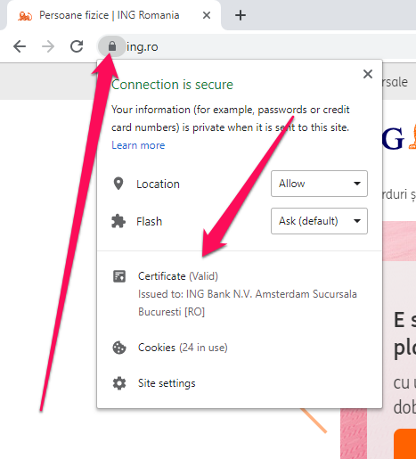The height and width of the screenshot is (459, 416).
Task: Open Cookies (24 in use)
Action: tap(183, 348)
